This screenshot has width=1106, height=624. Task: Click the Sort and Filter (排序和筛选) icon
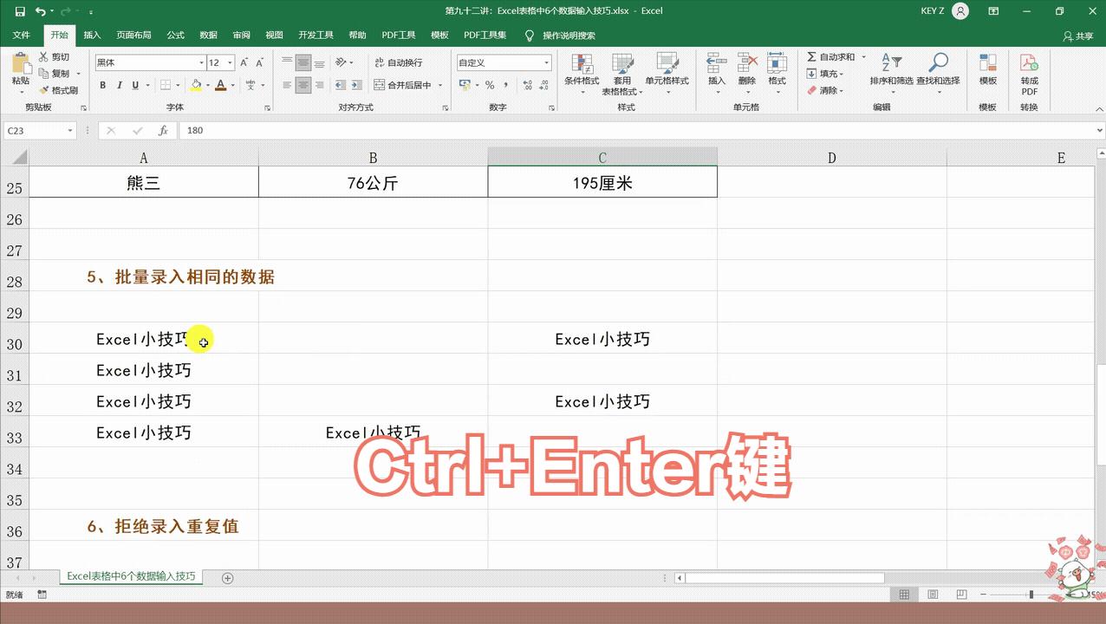pos(891,63)
